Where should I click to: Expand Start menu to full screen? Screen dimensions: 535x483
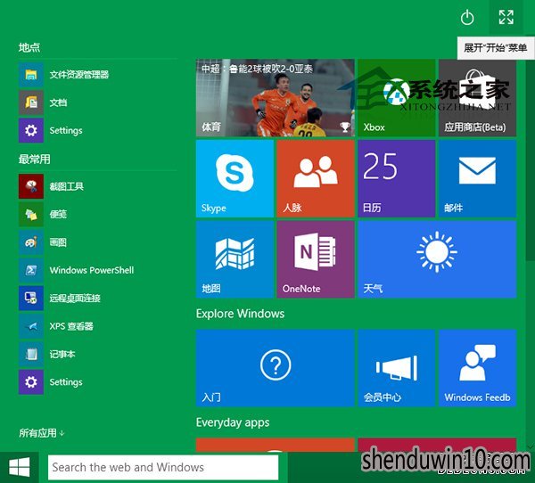click(x=506, y=17)
